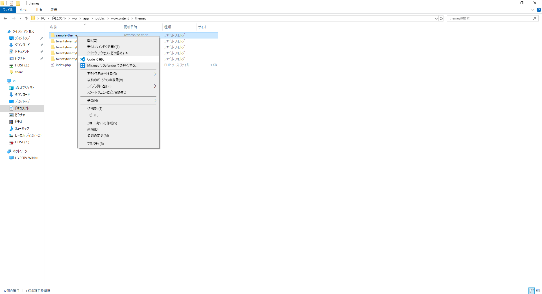Open ミュージック in navigation pane
This screenshot has width=542, height=294.
pyautogui.click(x=22, y=129)
